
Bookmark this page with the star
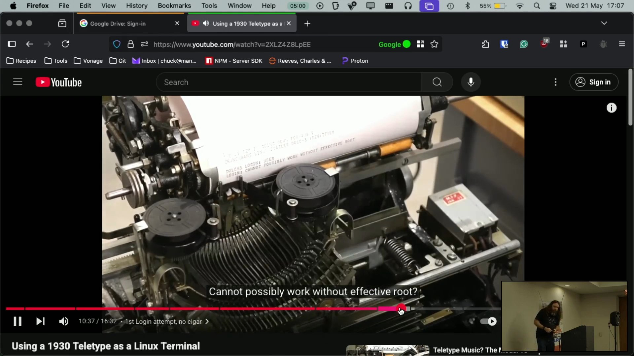pos(435,44)
